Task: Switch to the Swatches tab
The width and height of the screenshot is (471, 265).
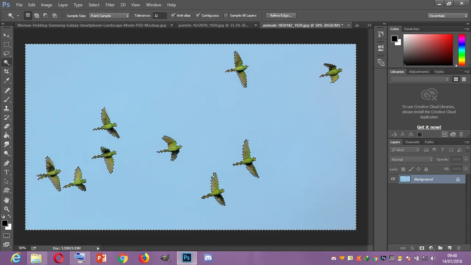Action: [x=411, y=29]
